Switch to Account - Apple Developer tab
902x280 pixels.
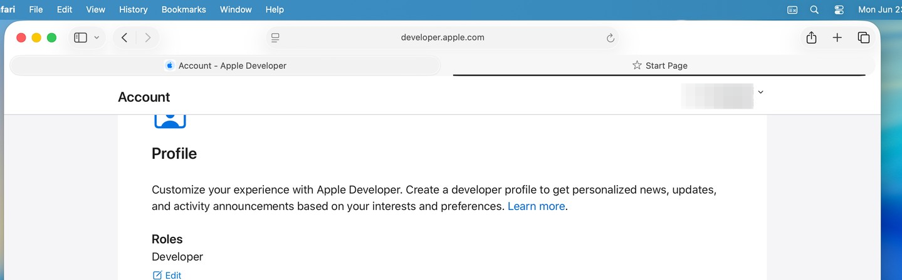(x=226, y=66)
